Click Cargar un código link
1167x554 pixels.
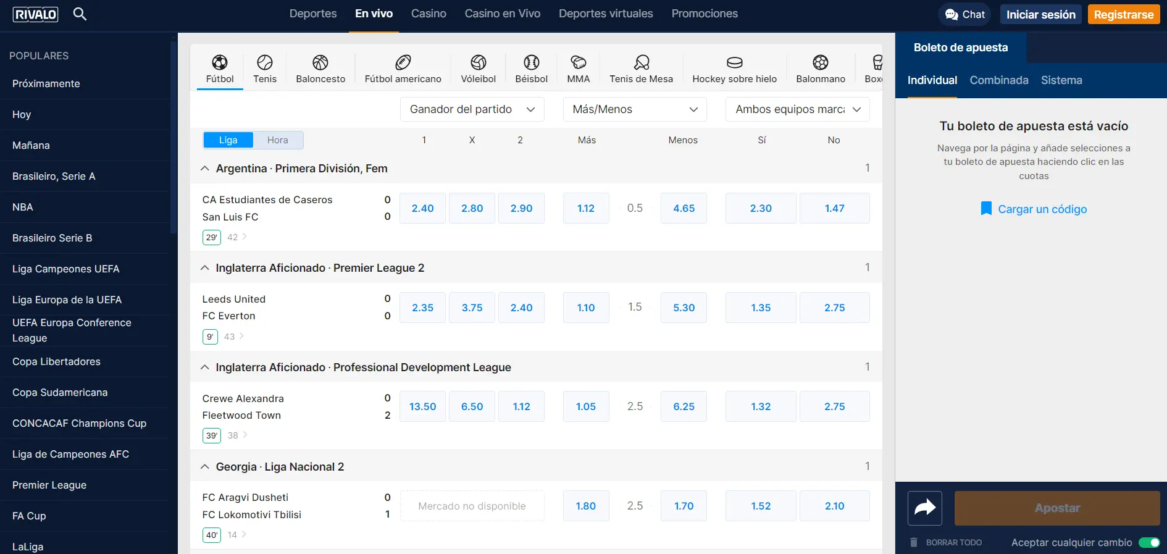[1042, 209]
